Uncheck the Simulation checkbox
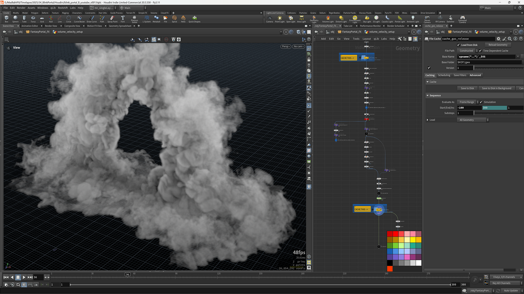The width and height of the screenshot is (524, 294). click(481, 102)
